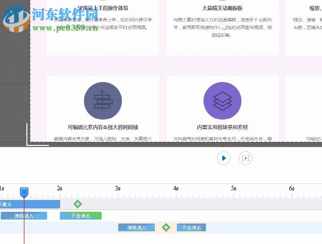
Task: Click the 可编辑元素内容&强大的时间轴 heading
Action: 103,127
